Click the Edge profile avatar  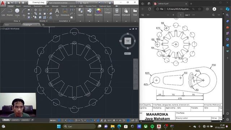(x=214, y=9)
